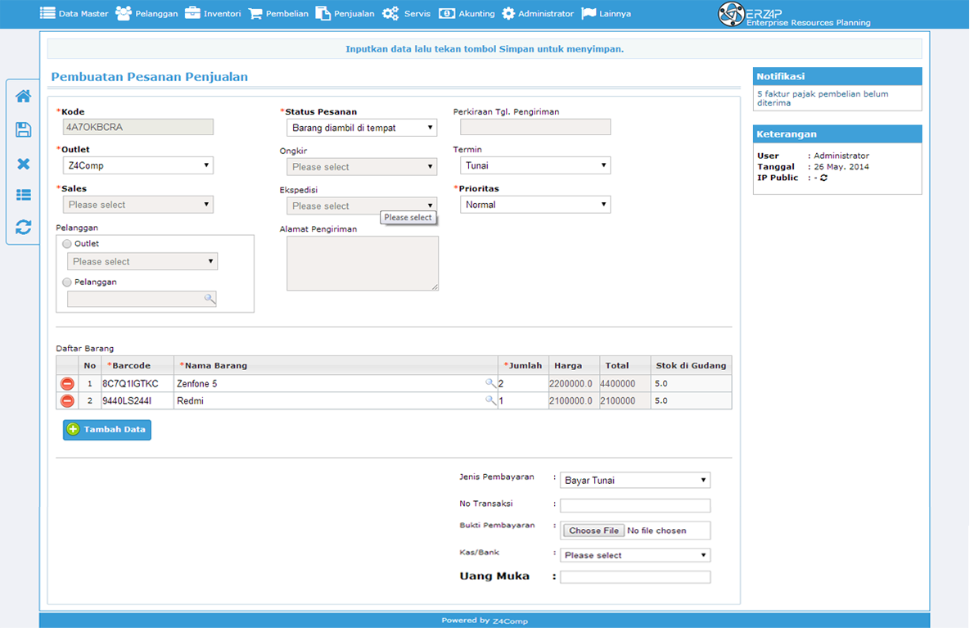
Task: Open the Termin dropdown showing Tunai
Action: [x=535, y=165]
